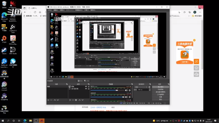Click the 退出 button in OBS controls
Screen dimensions: 219x123
coord(160,99)
